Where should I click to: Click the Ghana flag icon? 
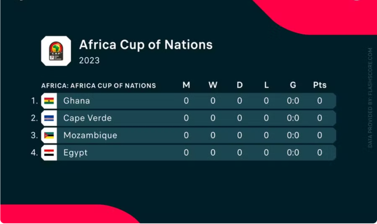tap(49, 101)
